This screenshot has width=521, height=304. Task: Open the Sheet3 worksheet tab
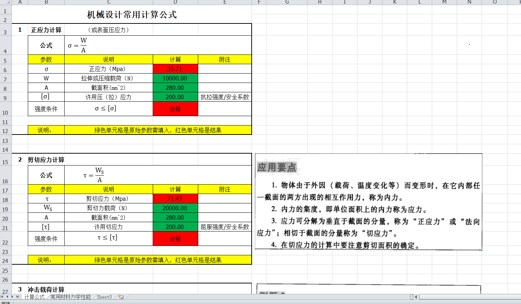104,297
